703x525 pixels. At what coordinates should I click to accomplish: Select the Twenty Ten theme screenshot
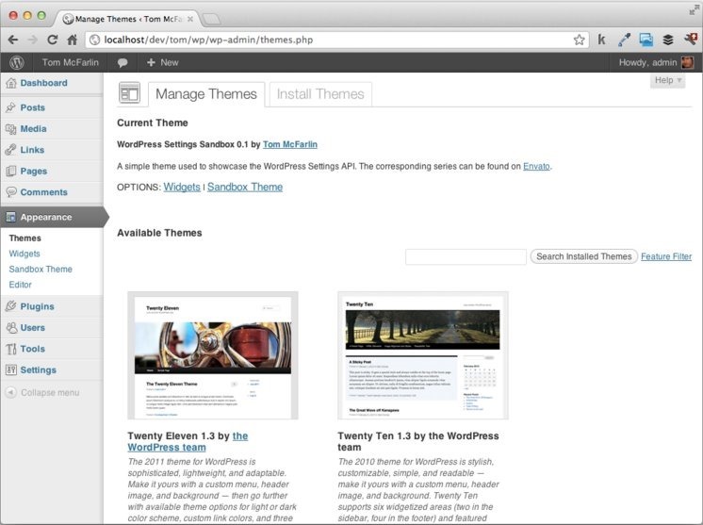pos(423,355)
